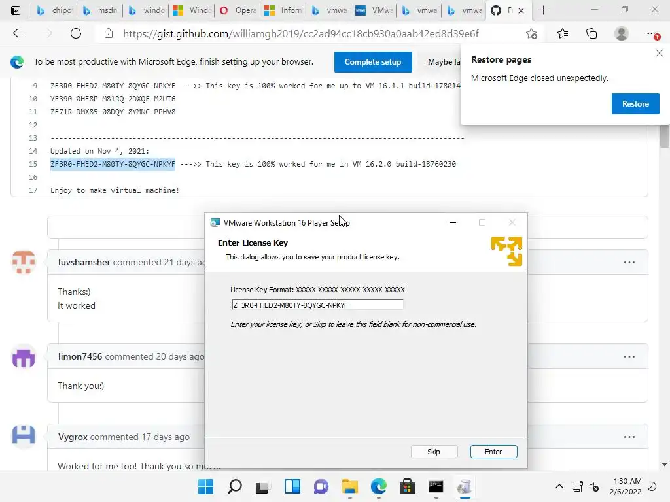Open File Explorer from the taskbar
This screenshot has height=502, width=670.
click(350, 486)
